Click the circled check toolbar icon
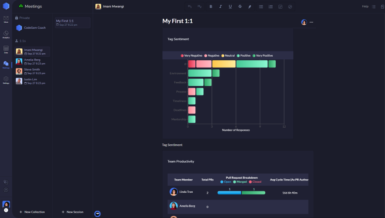This screenshot has width=385, height=218. (290, 7)
